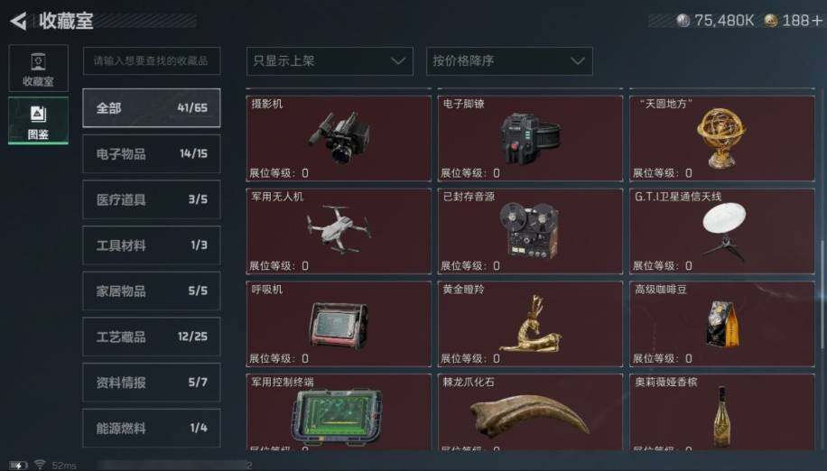Click the plus icon next to 188
The width and height of the screenshot is (827, 471).
pos(817,21)
